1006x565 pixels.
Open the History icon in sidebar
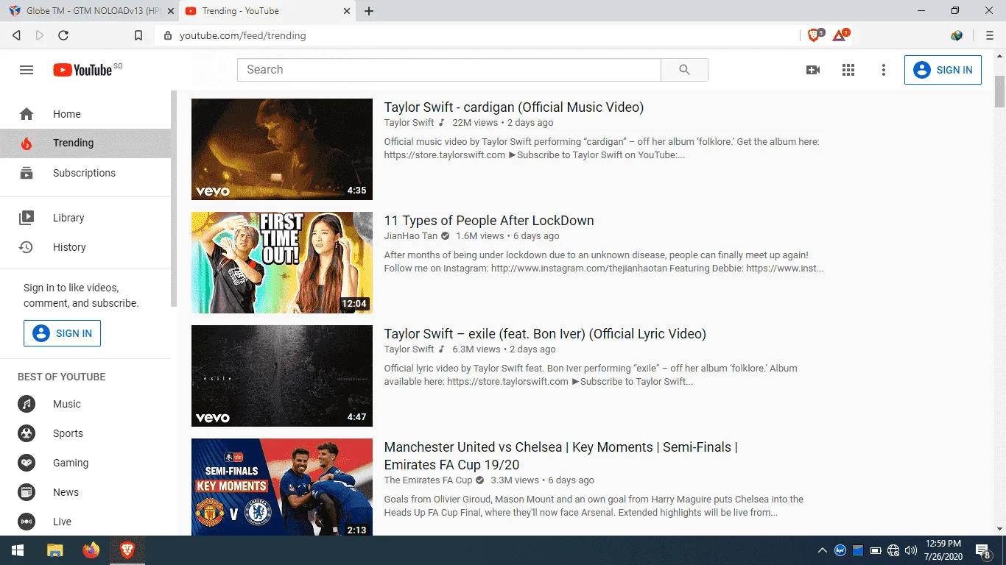click(x=27, y=247)
